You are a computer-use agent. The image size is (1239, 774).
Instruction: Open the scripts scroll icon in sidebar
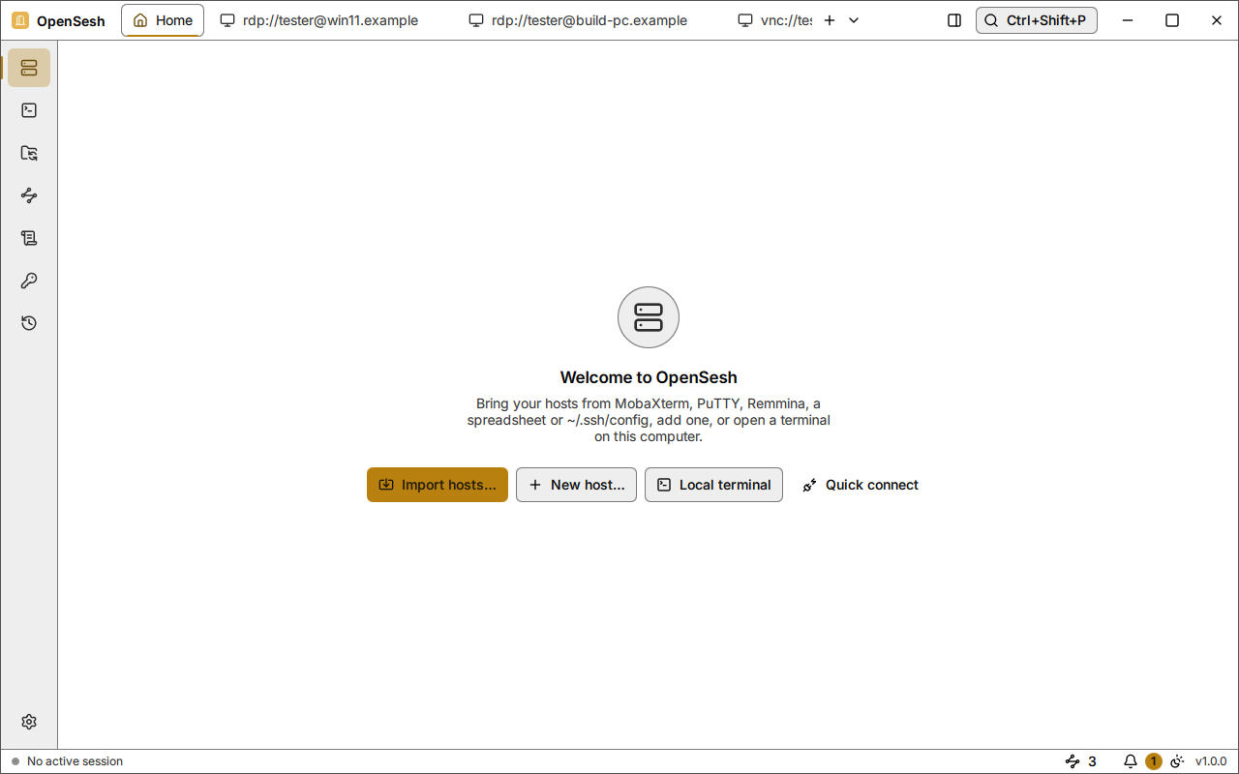(x=29, y=238)
